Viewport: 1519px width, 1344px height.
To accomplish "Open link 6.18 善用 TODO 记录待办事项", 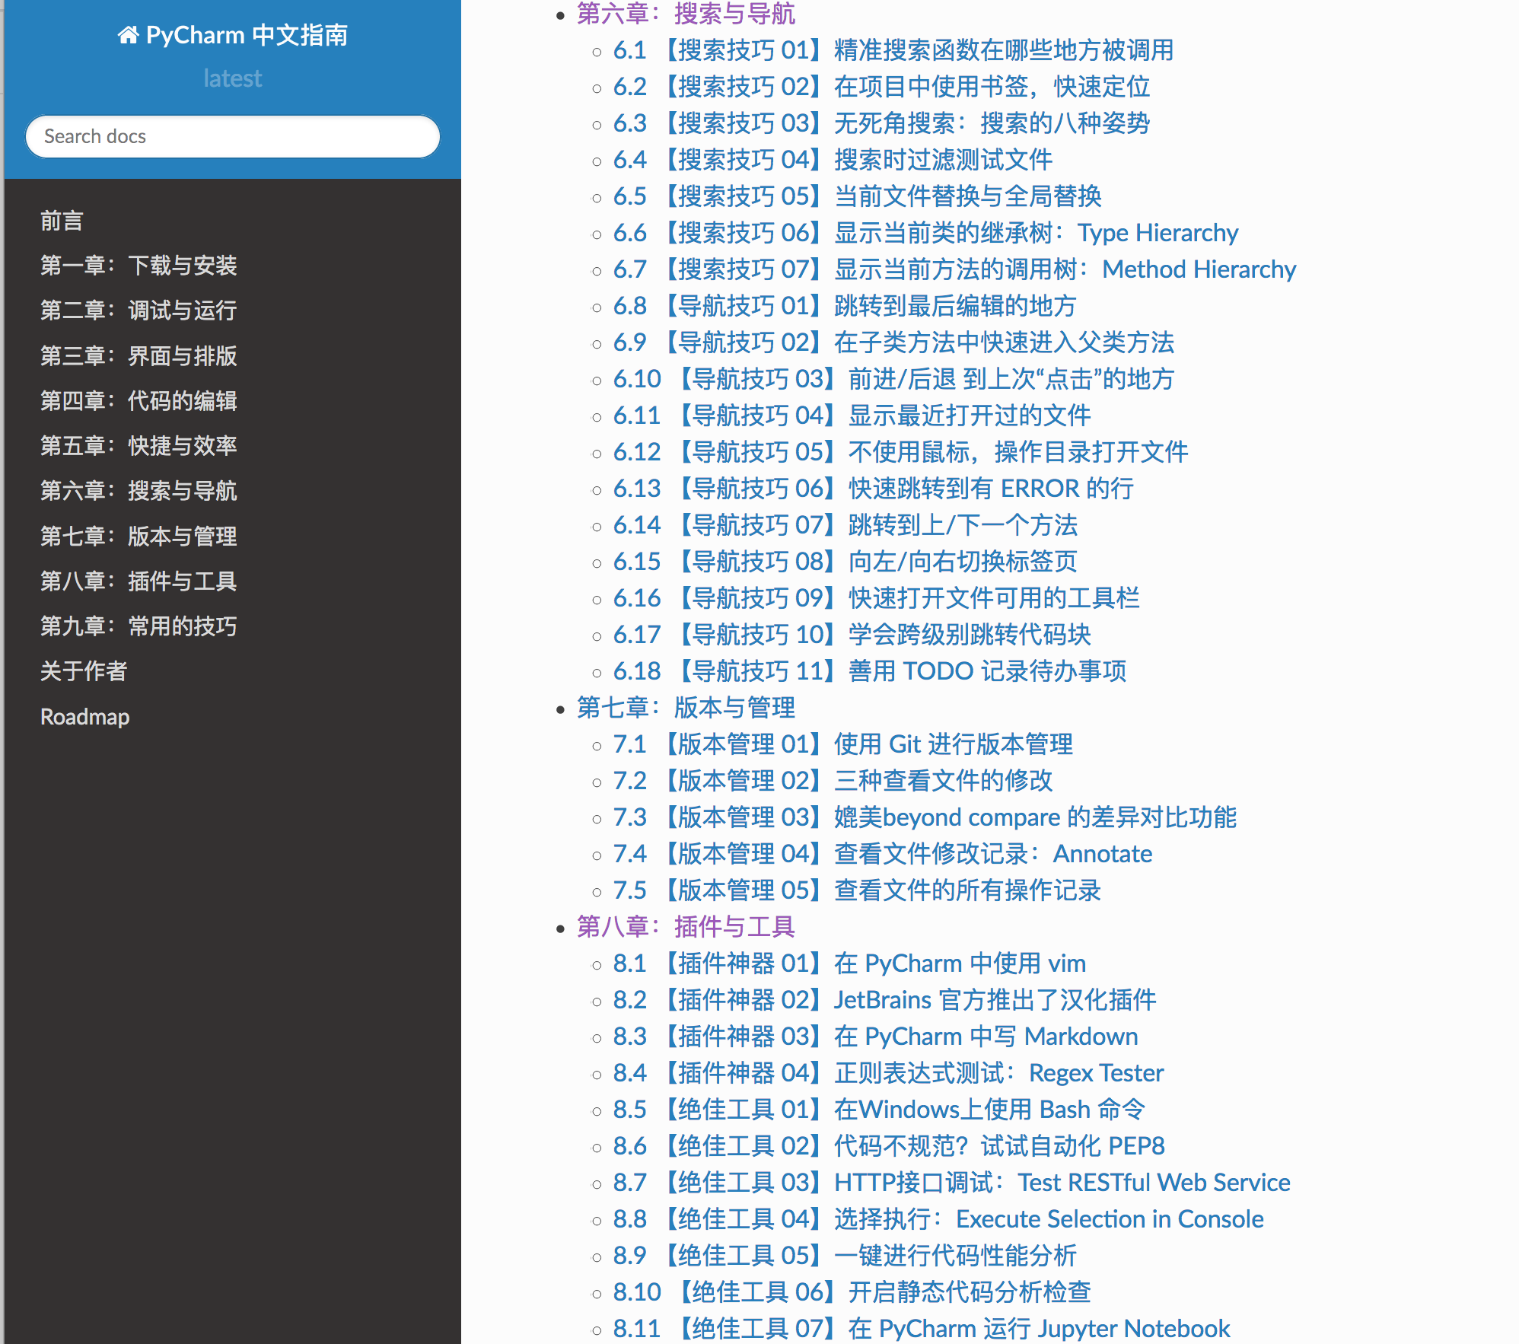I will [x=870, y=671].
